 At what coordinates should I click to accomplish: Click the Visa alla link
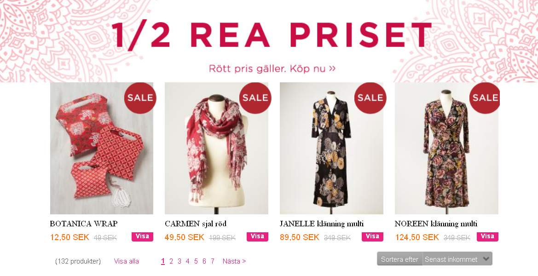pyautogui.click(x=126, y=261)
